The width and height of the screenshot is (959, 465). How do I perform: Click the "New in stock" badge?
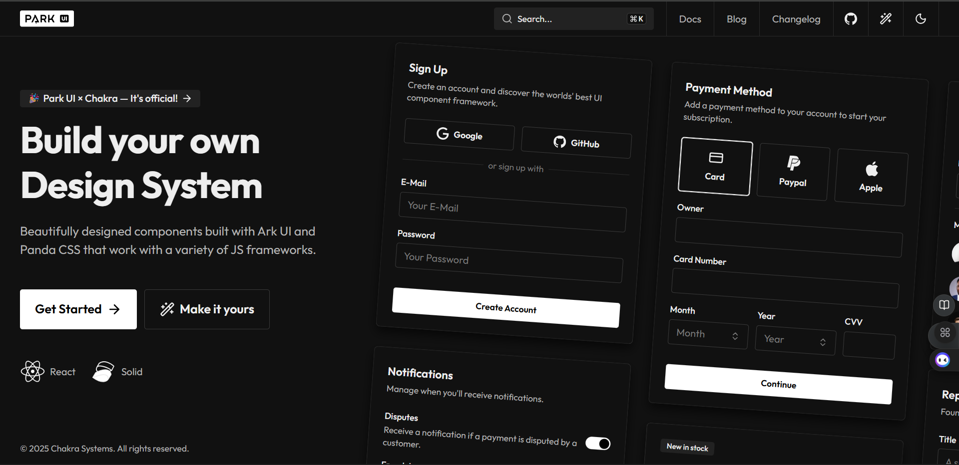[687, 447]
